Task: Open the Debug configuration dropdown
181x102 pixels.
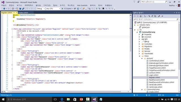Action: [x=41, y=9]
